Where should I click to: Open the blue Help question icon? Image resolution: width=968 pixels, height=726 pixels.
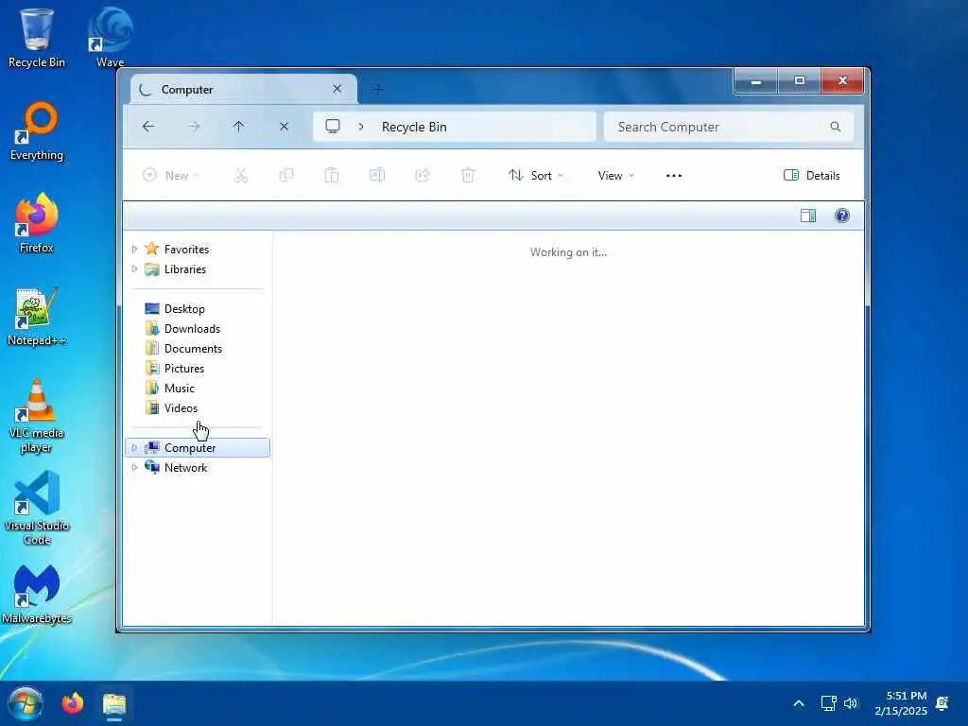coord(842,216)
